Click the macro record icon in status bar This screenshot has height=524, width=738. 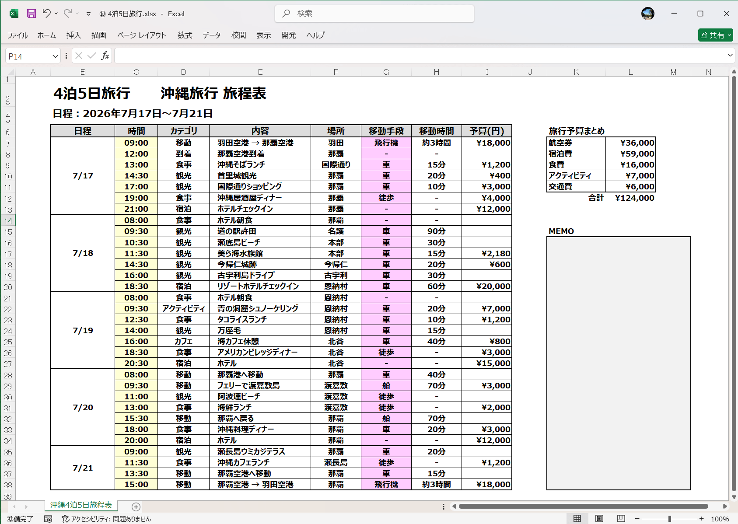point(48,519)
